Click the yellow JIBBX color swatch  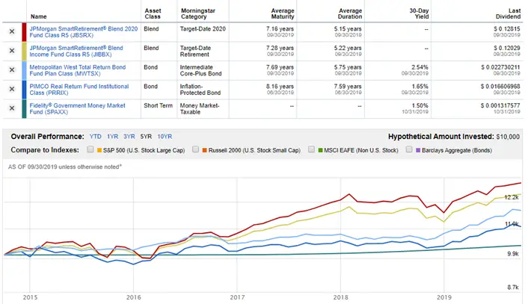coord(24,51)
